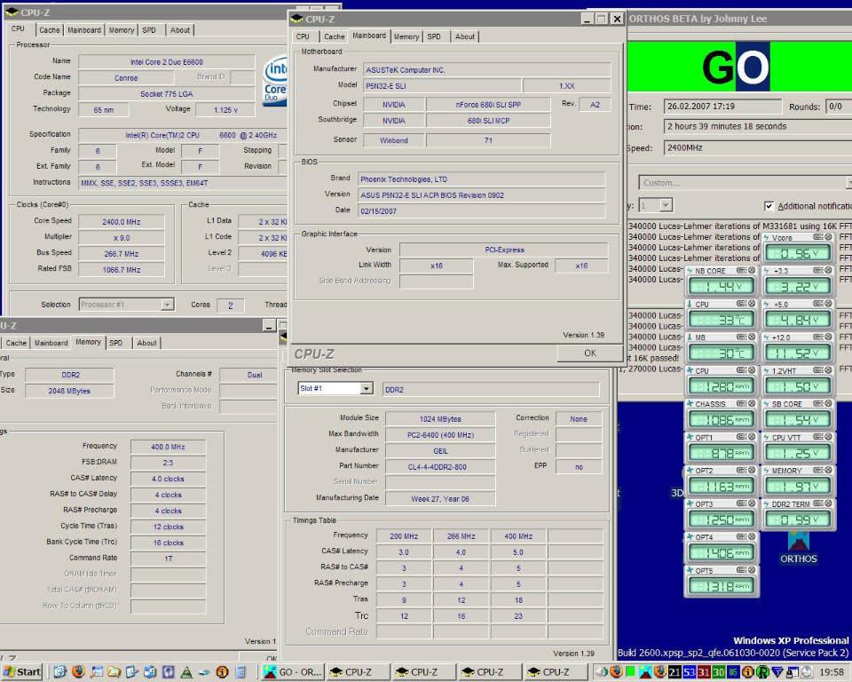The width and height of the screenshot is (852, 682).
Task: Open settings icon on SB CORE widget
Action: coord(817,403)
